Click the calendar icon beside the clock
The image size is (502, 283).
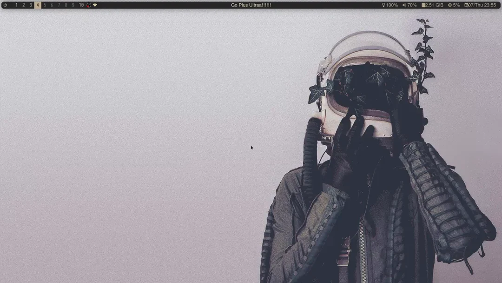tap(467, 5)
